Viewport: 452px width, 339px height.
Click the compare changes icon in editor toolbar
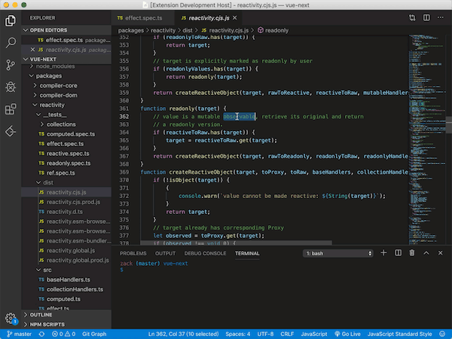412,18
